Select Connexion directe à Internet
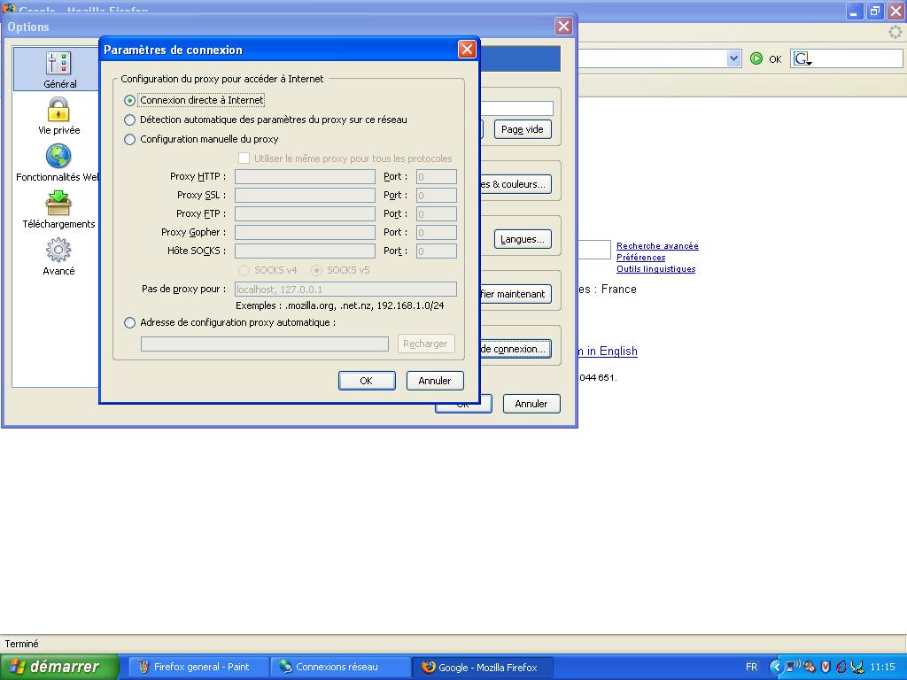 (130, 101)
